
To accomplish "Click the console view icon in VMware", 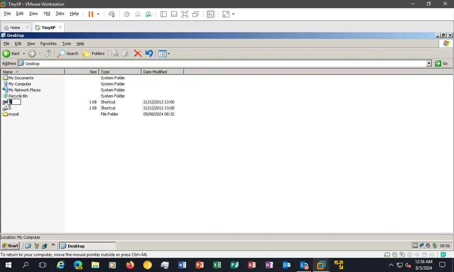I will (x=211, y=14).
